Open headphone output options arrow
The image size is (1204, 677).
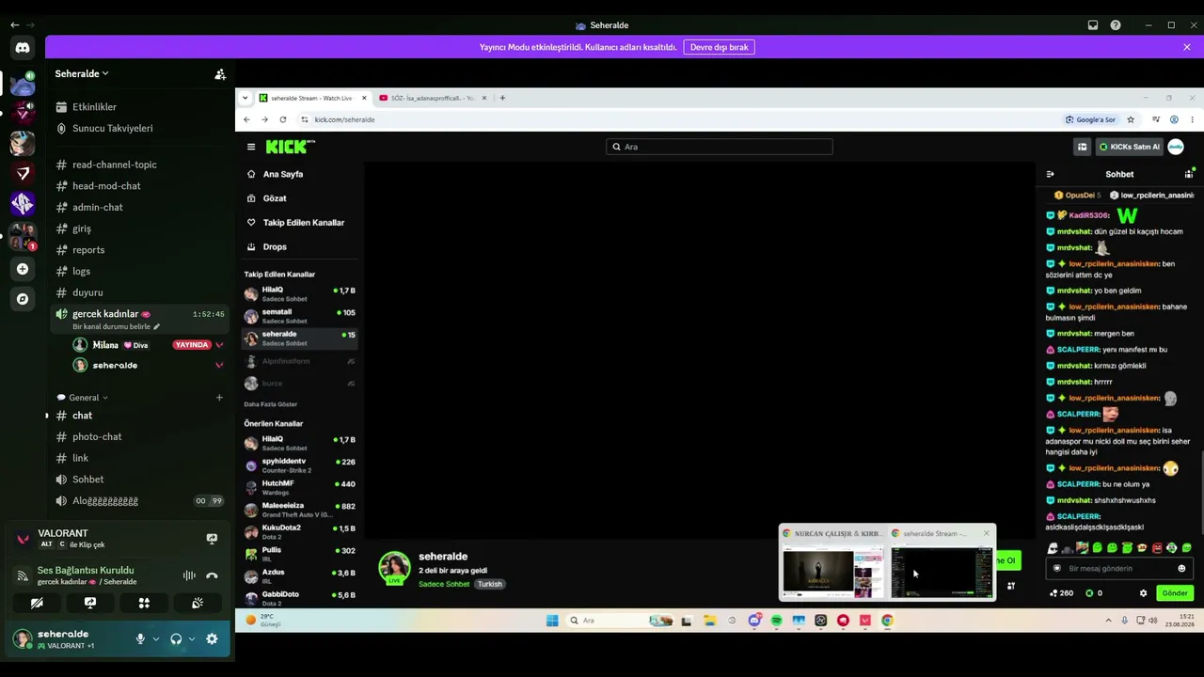coord(191,639)
